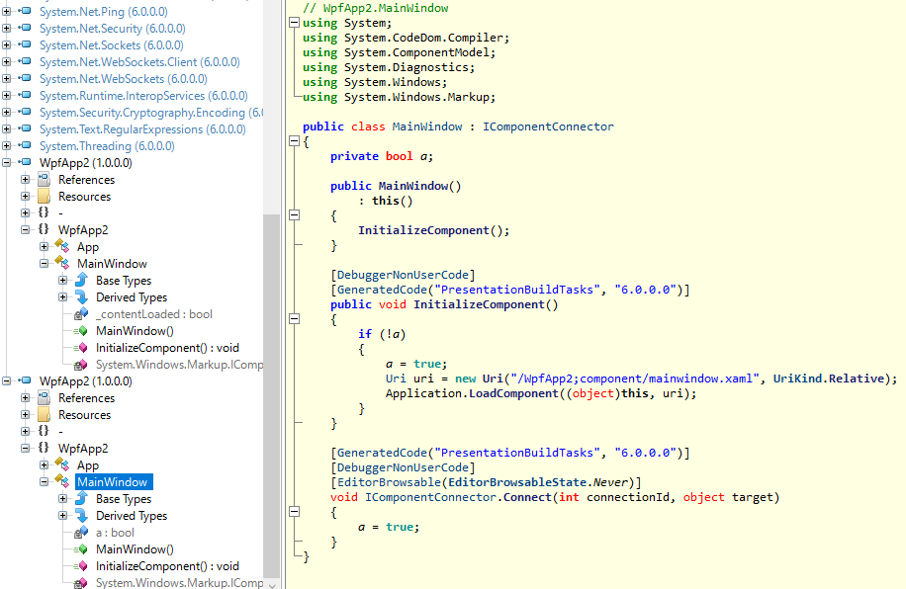Viewport: 906px width, 589px height.
Task: Click the System.Net.Security assembly icon
Action: [26, 28]
